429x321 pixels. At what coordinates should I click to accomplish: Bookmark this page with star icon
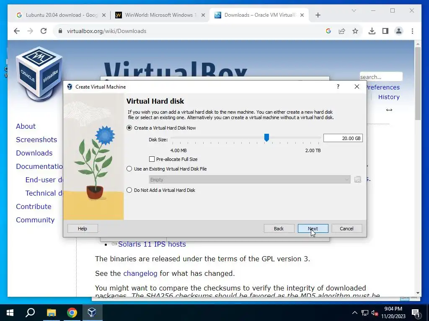(x=355, y=31)
